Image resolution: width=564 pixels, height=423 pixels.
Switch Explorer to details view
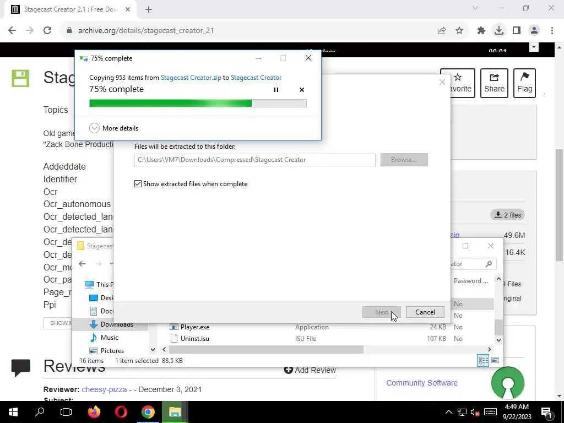(x=483, y=360)
